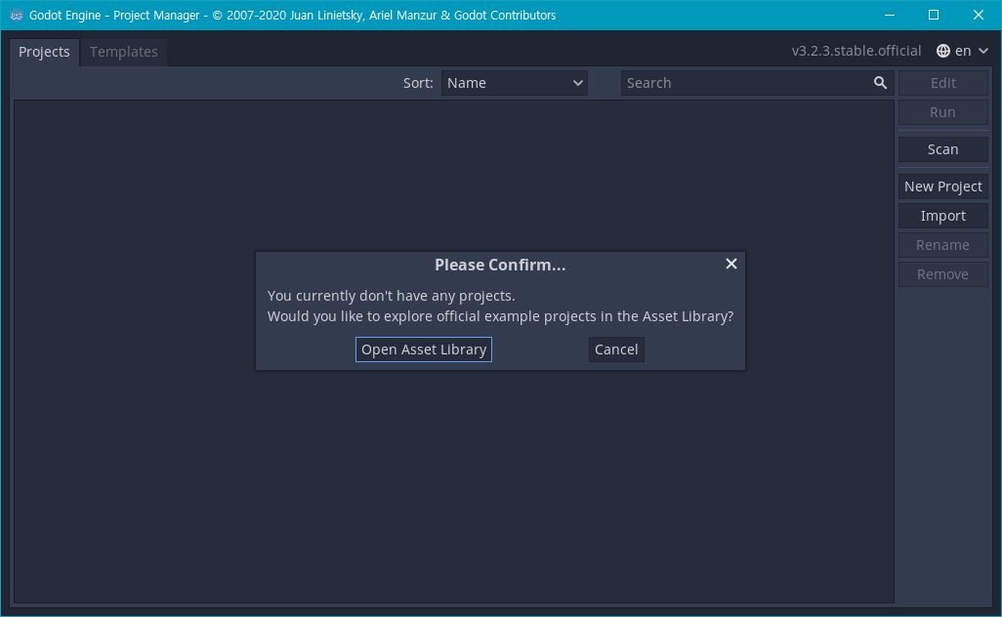Create a New Project
The height and width of the screenshot is (617, 1002).
click(x=942, y=186)
